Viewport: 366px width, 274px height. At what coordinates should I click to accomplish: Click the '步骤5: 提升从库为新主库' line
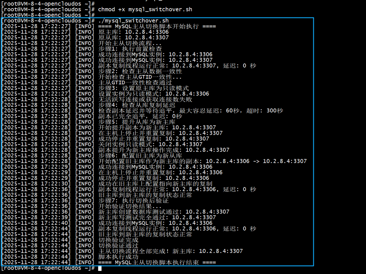pos(88,122)
